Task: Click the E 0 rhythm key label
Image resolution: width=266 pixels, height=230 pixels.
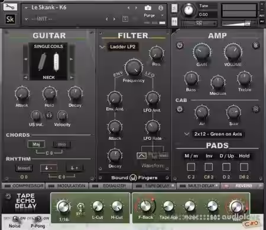Action: click(x=61, y=177)
